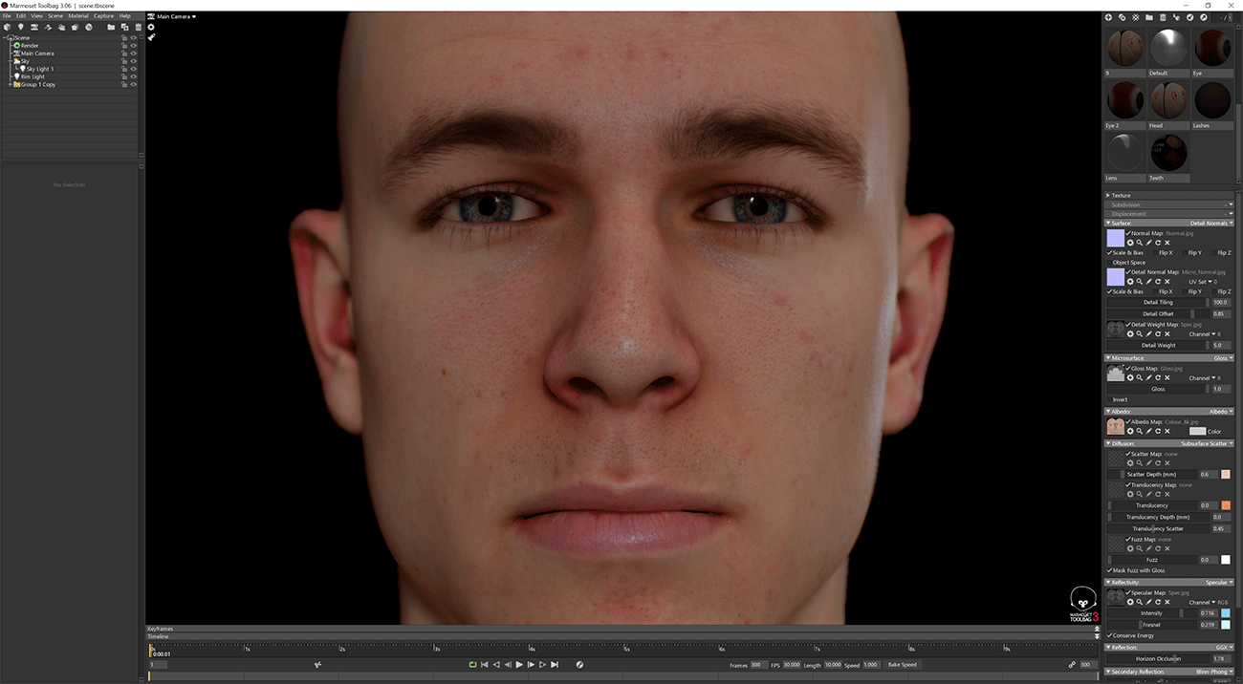Click the folder icon in the scene toolbar

coord(111,27)
